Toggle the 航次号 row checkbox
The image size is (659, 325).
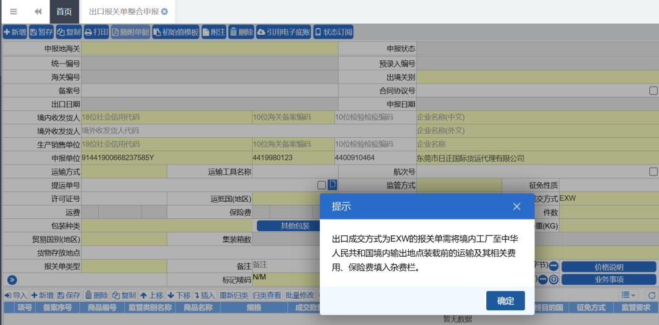(x=653, y=172)
